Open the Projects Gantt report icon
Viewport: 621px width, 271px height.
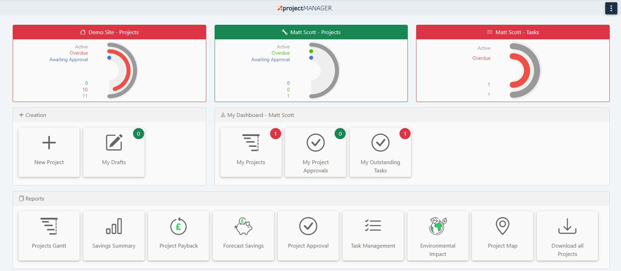click(49, 226)
